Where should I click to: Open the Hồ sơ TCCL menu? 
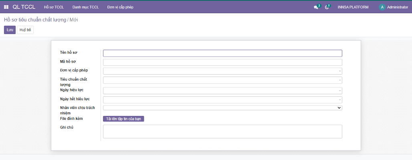(54, 7)
